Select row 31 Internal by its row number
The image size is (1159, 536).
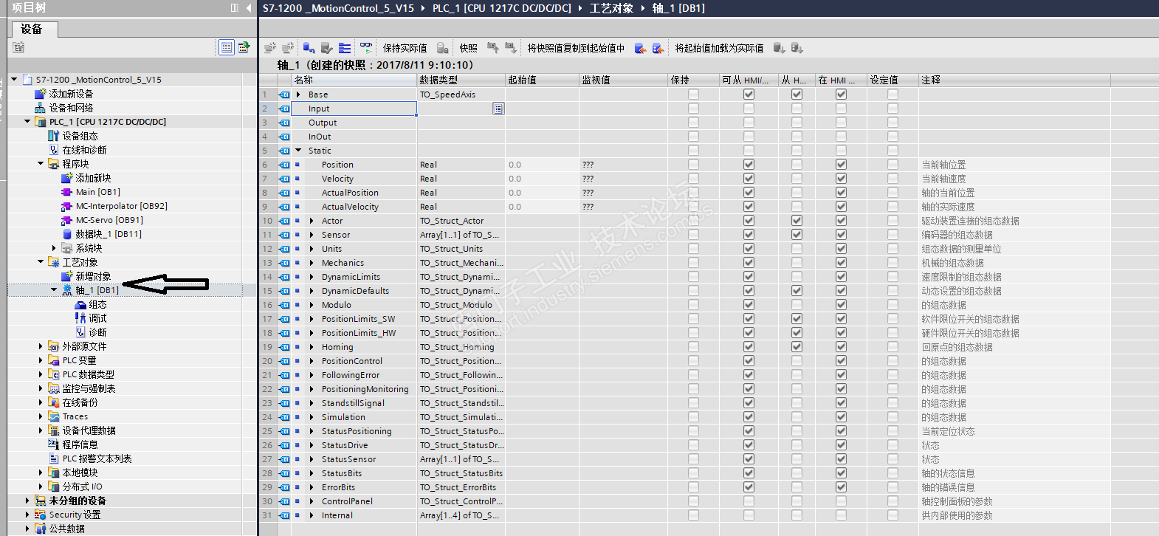coord(267,515)
